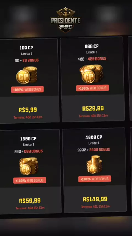132x236 pixels.
Task: Click the 2000 + 2000 BONUS text
Action: click(x=94, y=150)
